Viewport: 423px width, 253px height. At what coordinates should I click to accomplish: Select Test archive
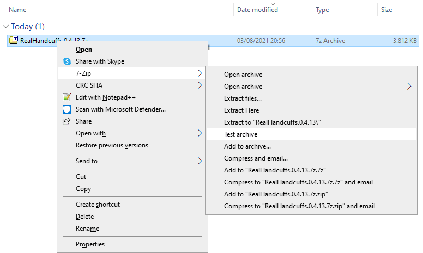[311, 134]
